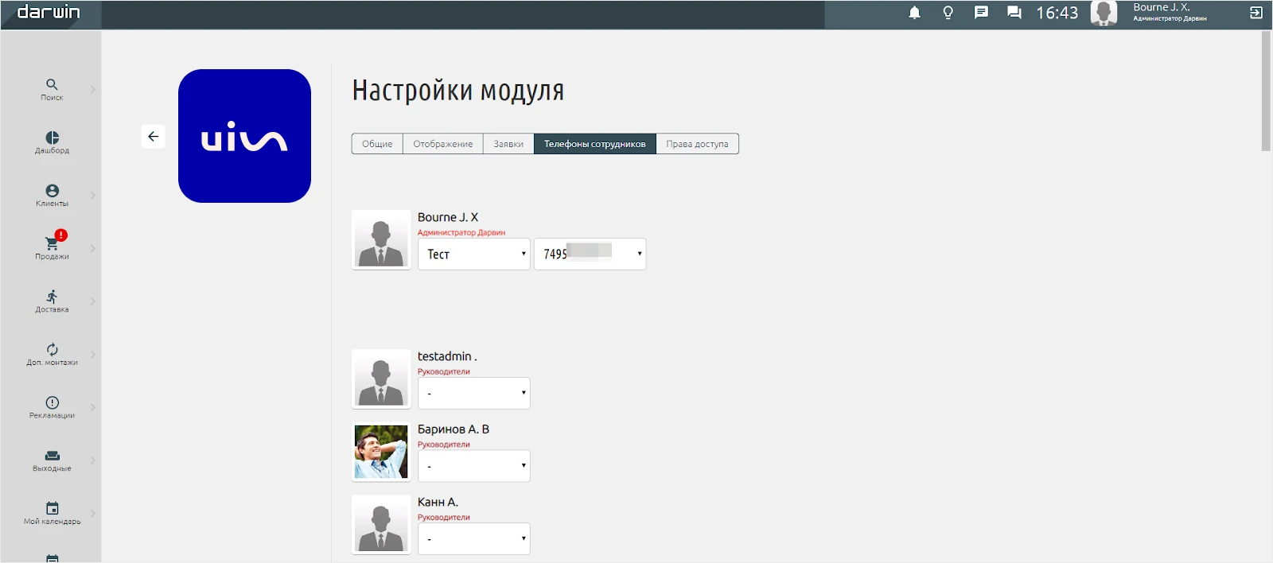Click testadmin employee avatar
The image size is (1273, 563).
click(381, 379)
